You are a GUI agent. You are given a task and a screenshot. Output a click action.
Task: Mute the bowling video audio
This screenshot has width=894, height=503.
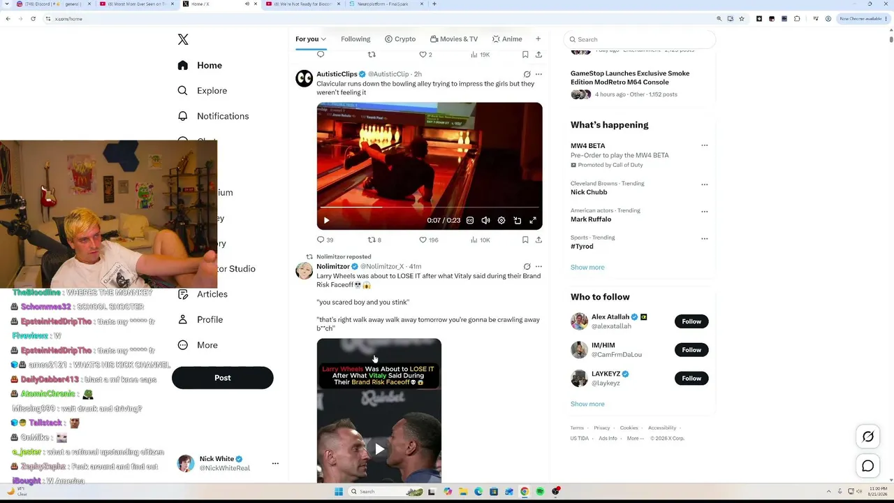tap(485, 221)
